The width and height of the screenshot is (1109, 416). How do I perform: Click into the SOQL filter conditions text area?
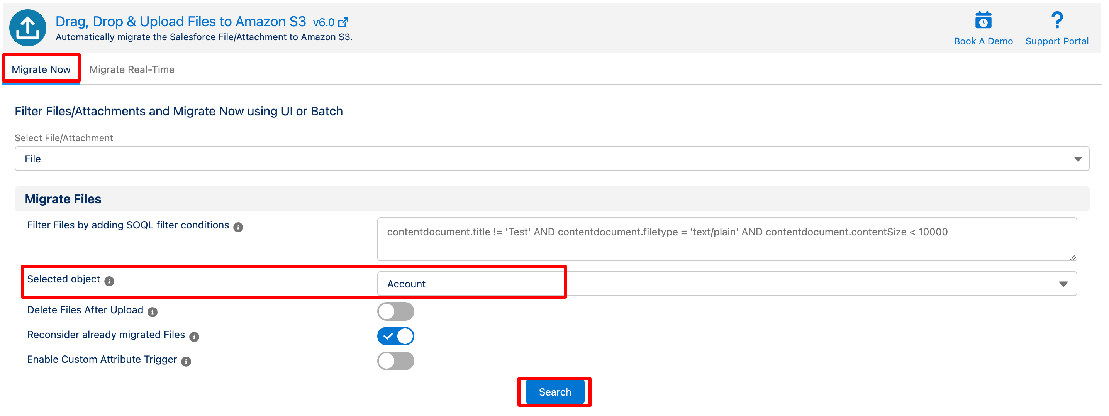(x=727, y=239)
